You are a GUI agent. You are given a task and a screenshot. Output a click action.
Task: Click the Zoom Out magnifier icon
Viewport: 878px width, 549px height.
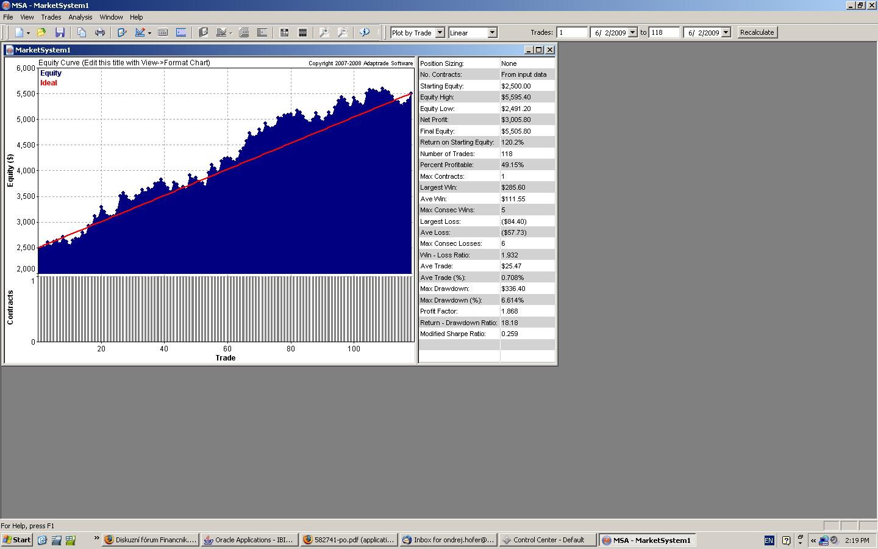pos(343,32)
